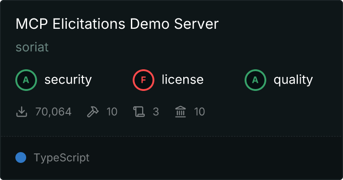Click the 70,064 download count
The image size is (343, 180).
coord(53,112)
